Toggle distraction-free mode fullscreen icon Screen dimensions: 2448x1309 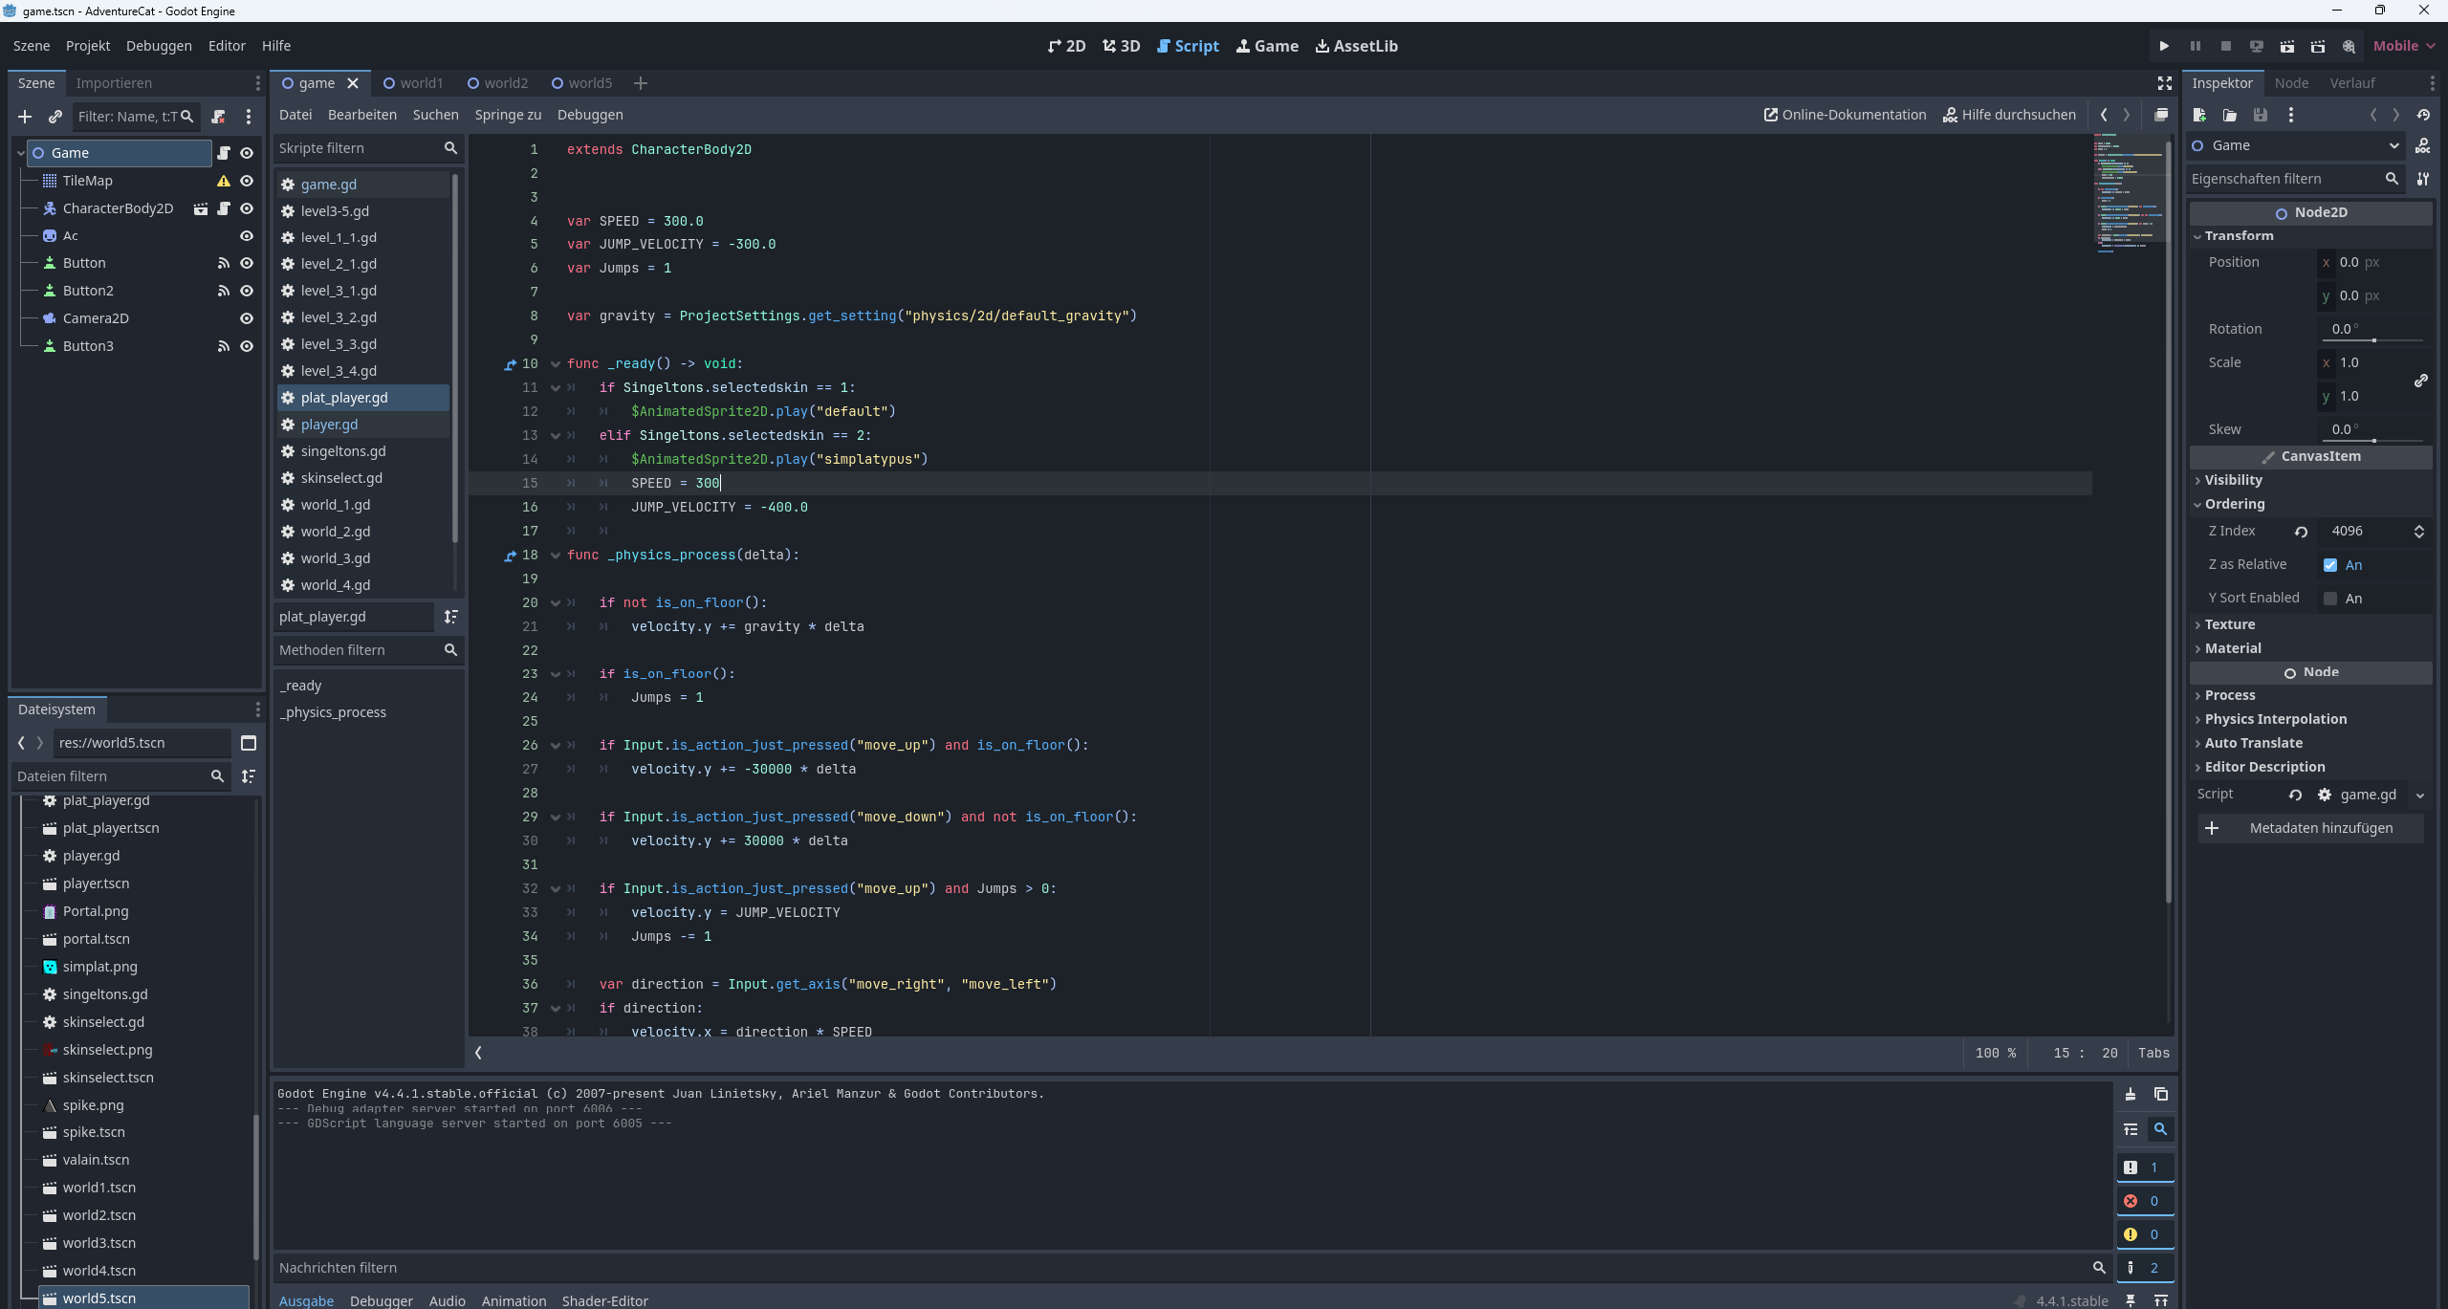2165,83
